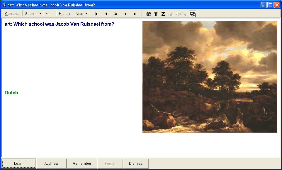282x170 pixels.
Task: Go to the previous element arrow
Action: [x=106, y=14]
